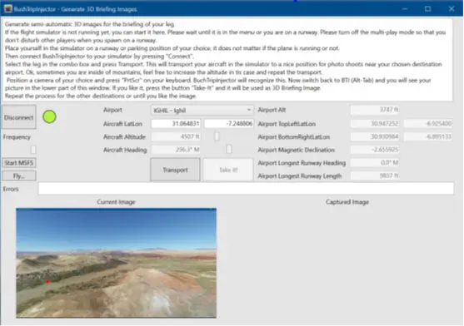464x326 pixels.
Task: Click the Take it! button
Action: point(228,170)
